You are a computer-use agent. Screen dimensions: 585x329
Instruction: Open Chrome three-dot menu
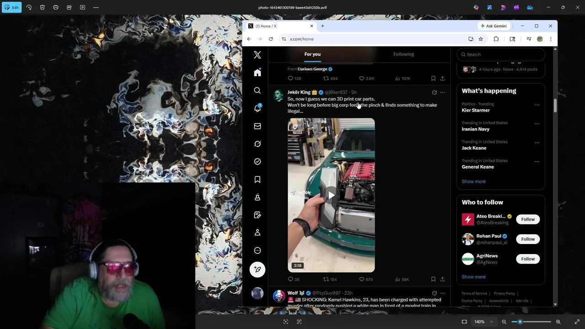point(551,39)
